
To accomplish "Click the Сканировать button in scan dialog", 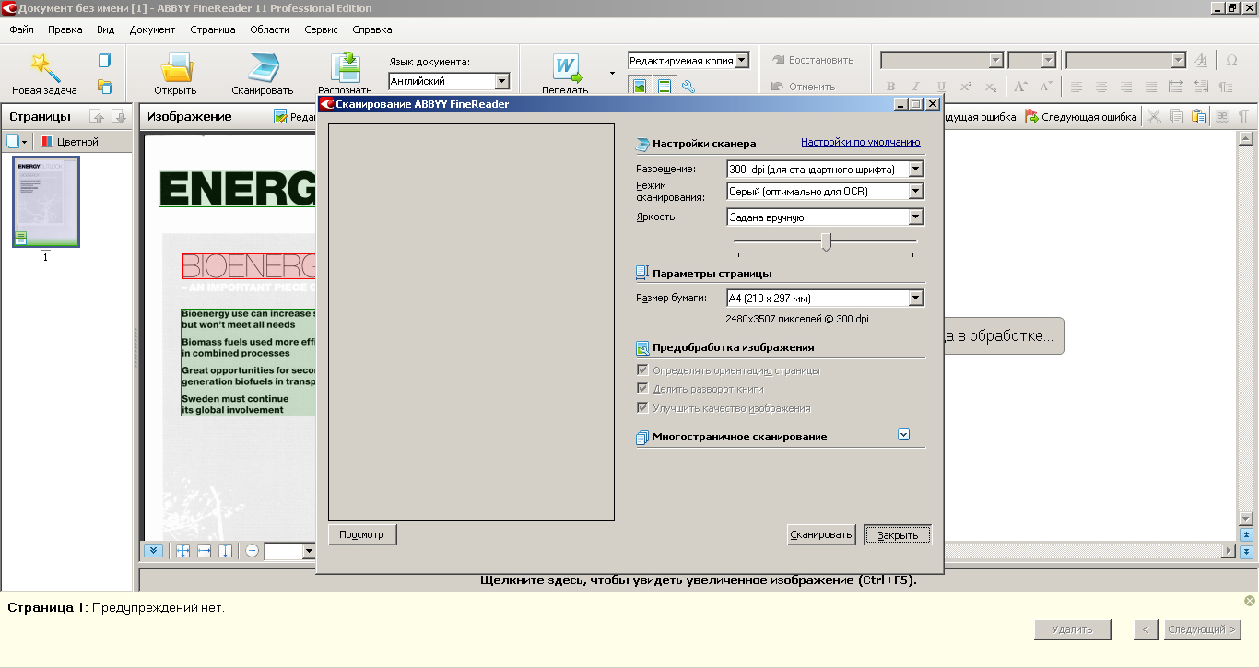I will pos(822,534).
